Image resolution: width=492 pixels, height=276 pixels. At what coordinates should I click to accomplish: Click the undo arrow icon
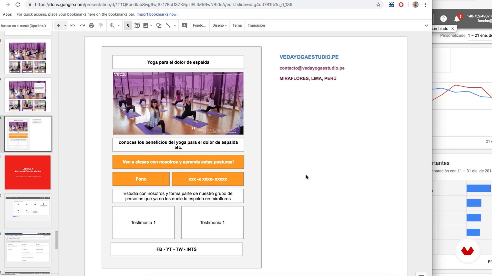[73, 25]
